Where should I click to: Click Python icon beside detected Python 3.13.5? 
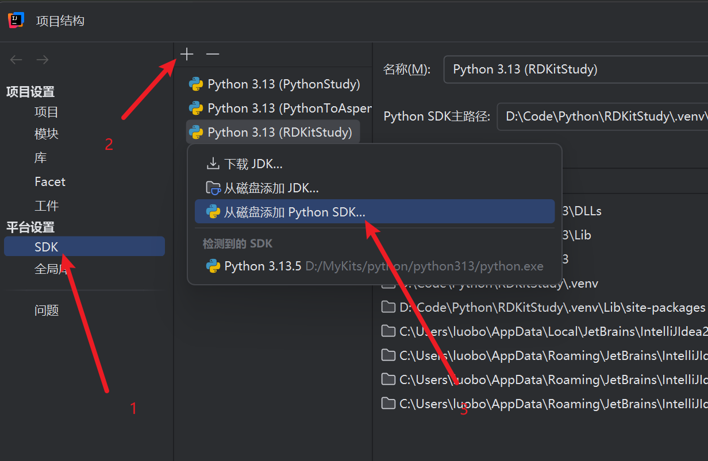(213, 266)
